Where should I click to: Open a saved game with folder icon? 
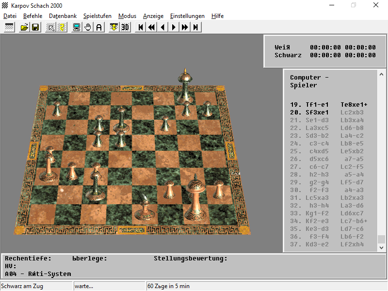pos(24,27)
